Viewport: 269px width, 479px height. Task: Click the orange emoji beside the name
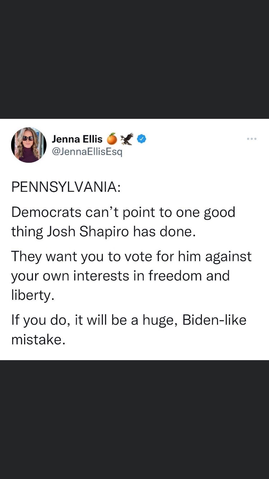click(x=112, y=139)
